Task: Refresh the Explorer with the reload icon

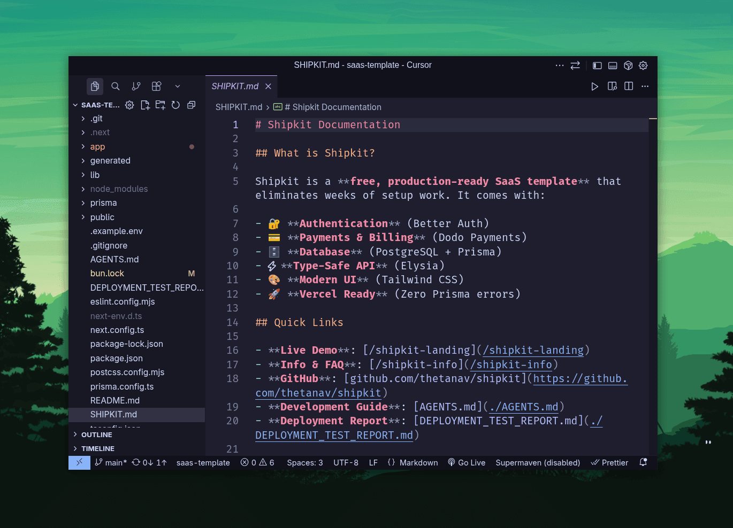Action: pyautogui.click(x=175, y=105)
